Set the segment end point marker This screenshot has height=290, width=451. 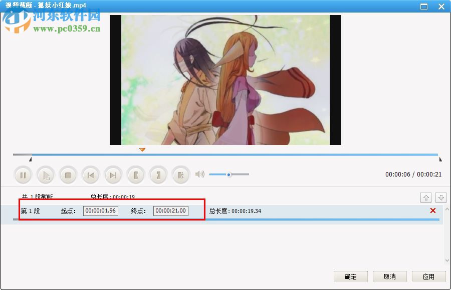(x=158, y=175)
